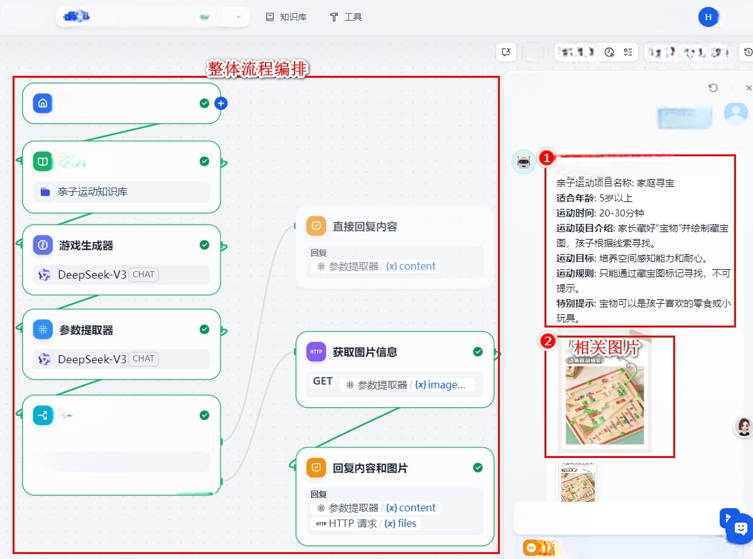This screenshot has width=753, height=559.
Task: Click the 适合年龄 5岁以上 line
Action: [594, 198]
